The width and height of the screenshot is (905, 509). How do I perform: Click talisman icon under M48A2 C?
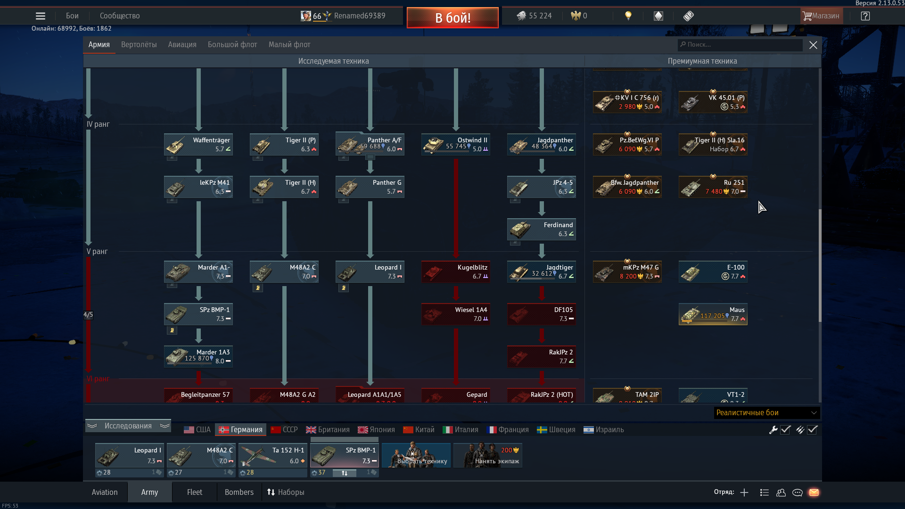click(258, 288)
